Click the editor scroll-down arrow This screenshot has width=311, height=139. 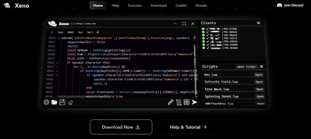pyautogui.click(x=196, y=97)
